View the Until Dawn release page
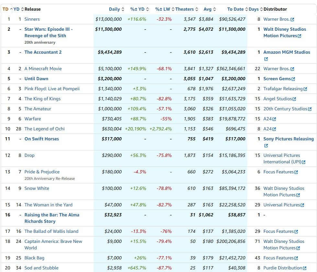The width and height of the screenshot is (317, 272). pyautogui.click(x=36, y=79)
